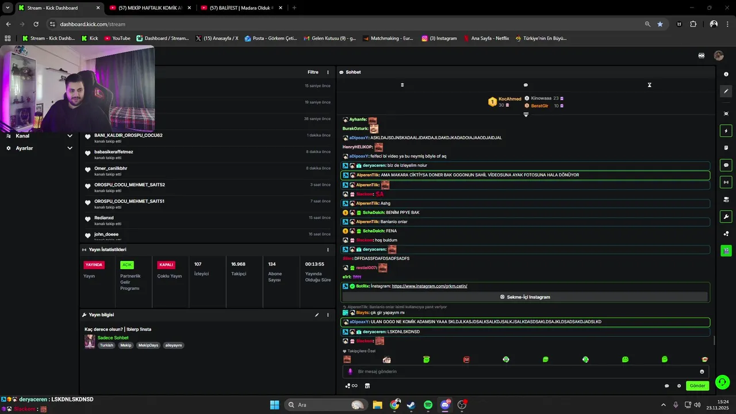This screenshot has width=736, height=414.
Task: Open the emoji picker in message box
Action: coord(702,371)
